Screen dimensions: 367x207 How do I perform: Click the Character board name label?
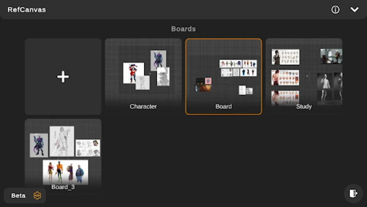tap(143, 107)
